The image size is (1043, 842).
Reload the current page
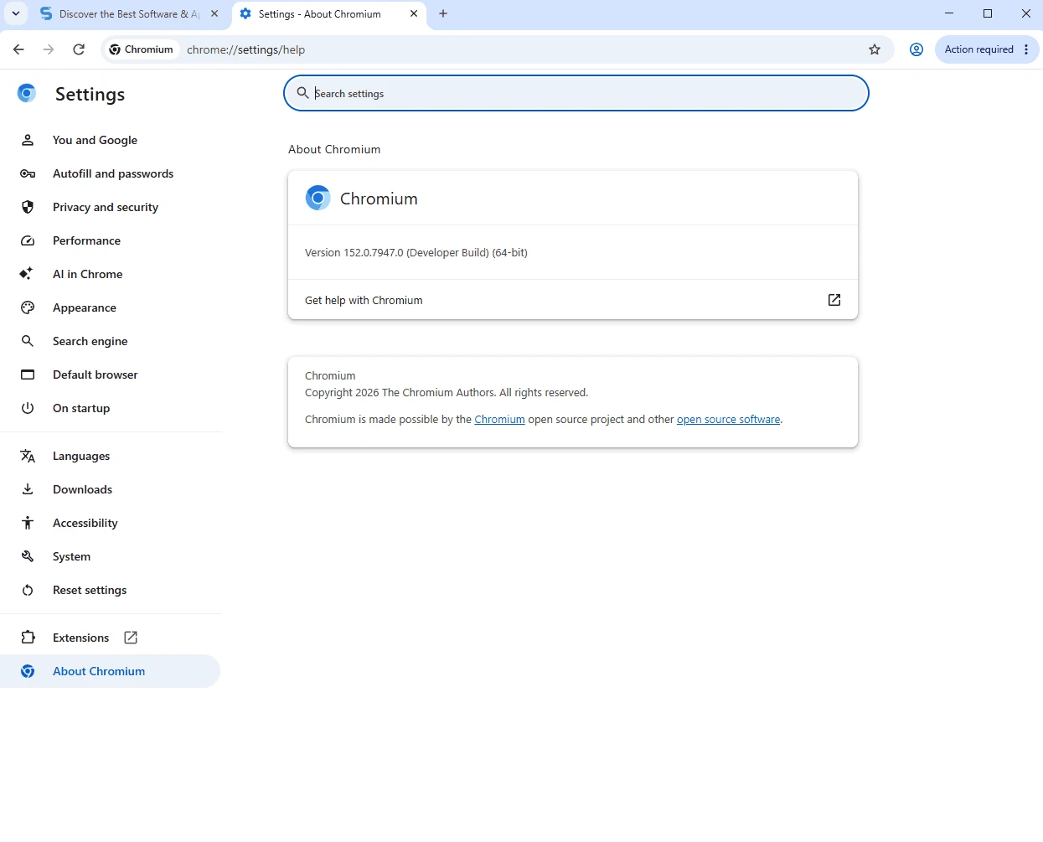tap(79, 49)
